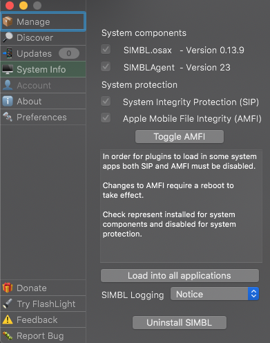The height and width of the screenshot is (343, 270).
Task: Click the Manage package box icon
Action: click(x=8, y=21)
